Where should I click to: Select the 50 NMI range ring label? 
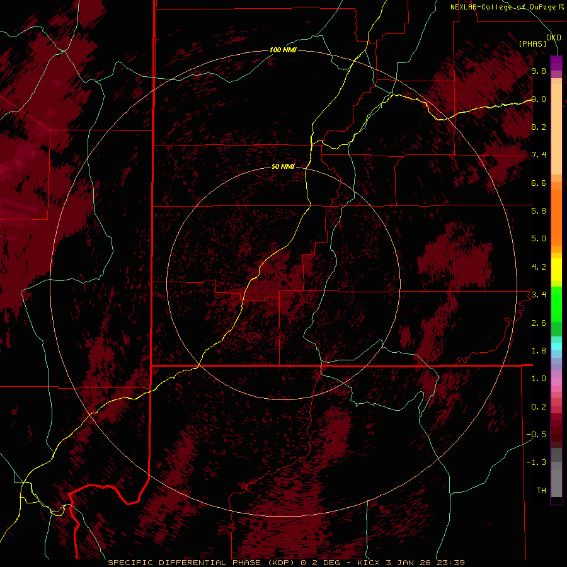[x=283, y=166]
